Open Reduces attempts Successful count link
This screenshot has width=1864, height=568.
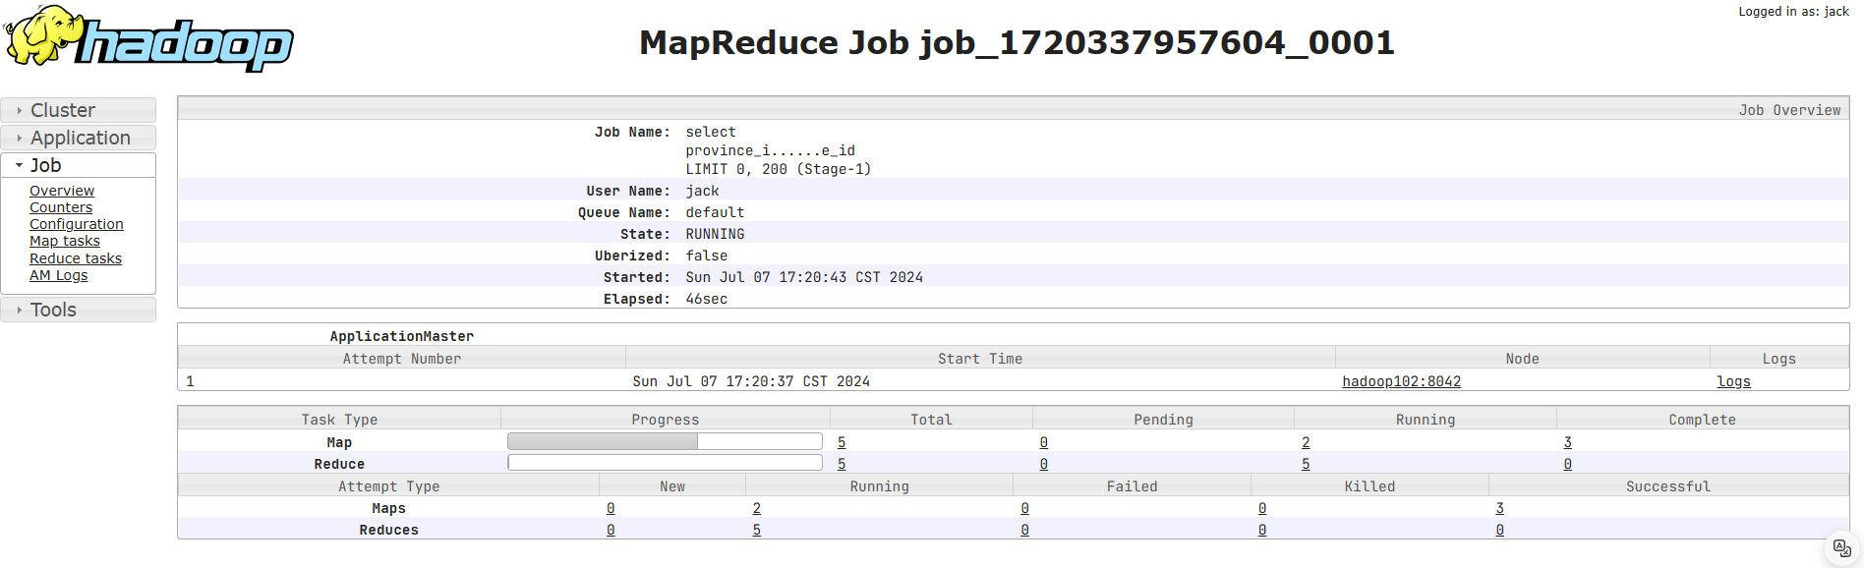coord(1499,530)
